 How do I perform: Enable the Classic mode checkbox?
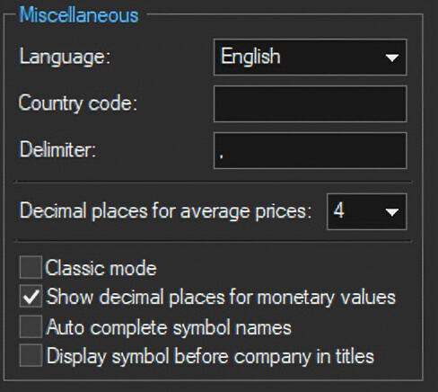coord(31,267)
